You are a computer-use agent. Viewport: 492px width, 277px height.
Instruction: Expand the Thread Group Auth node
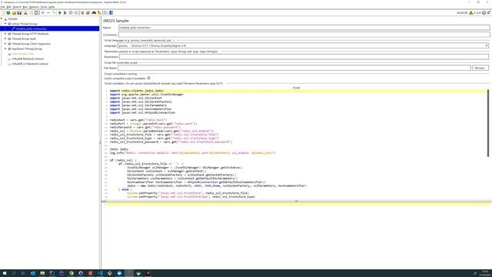[5, 38]
